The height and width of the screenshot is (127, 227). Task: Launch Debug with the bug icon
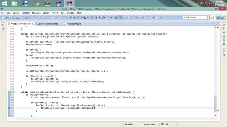tap(71, 18)
